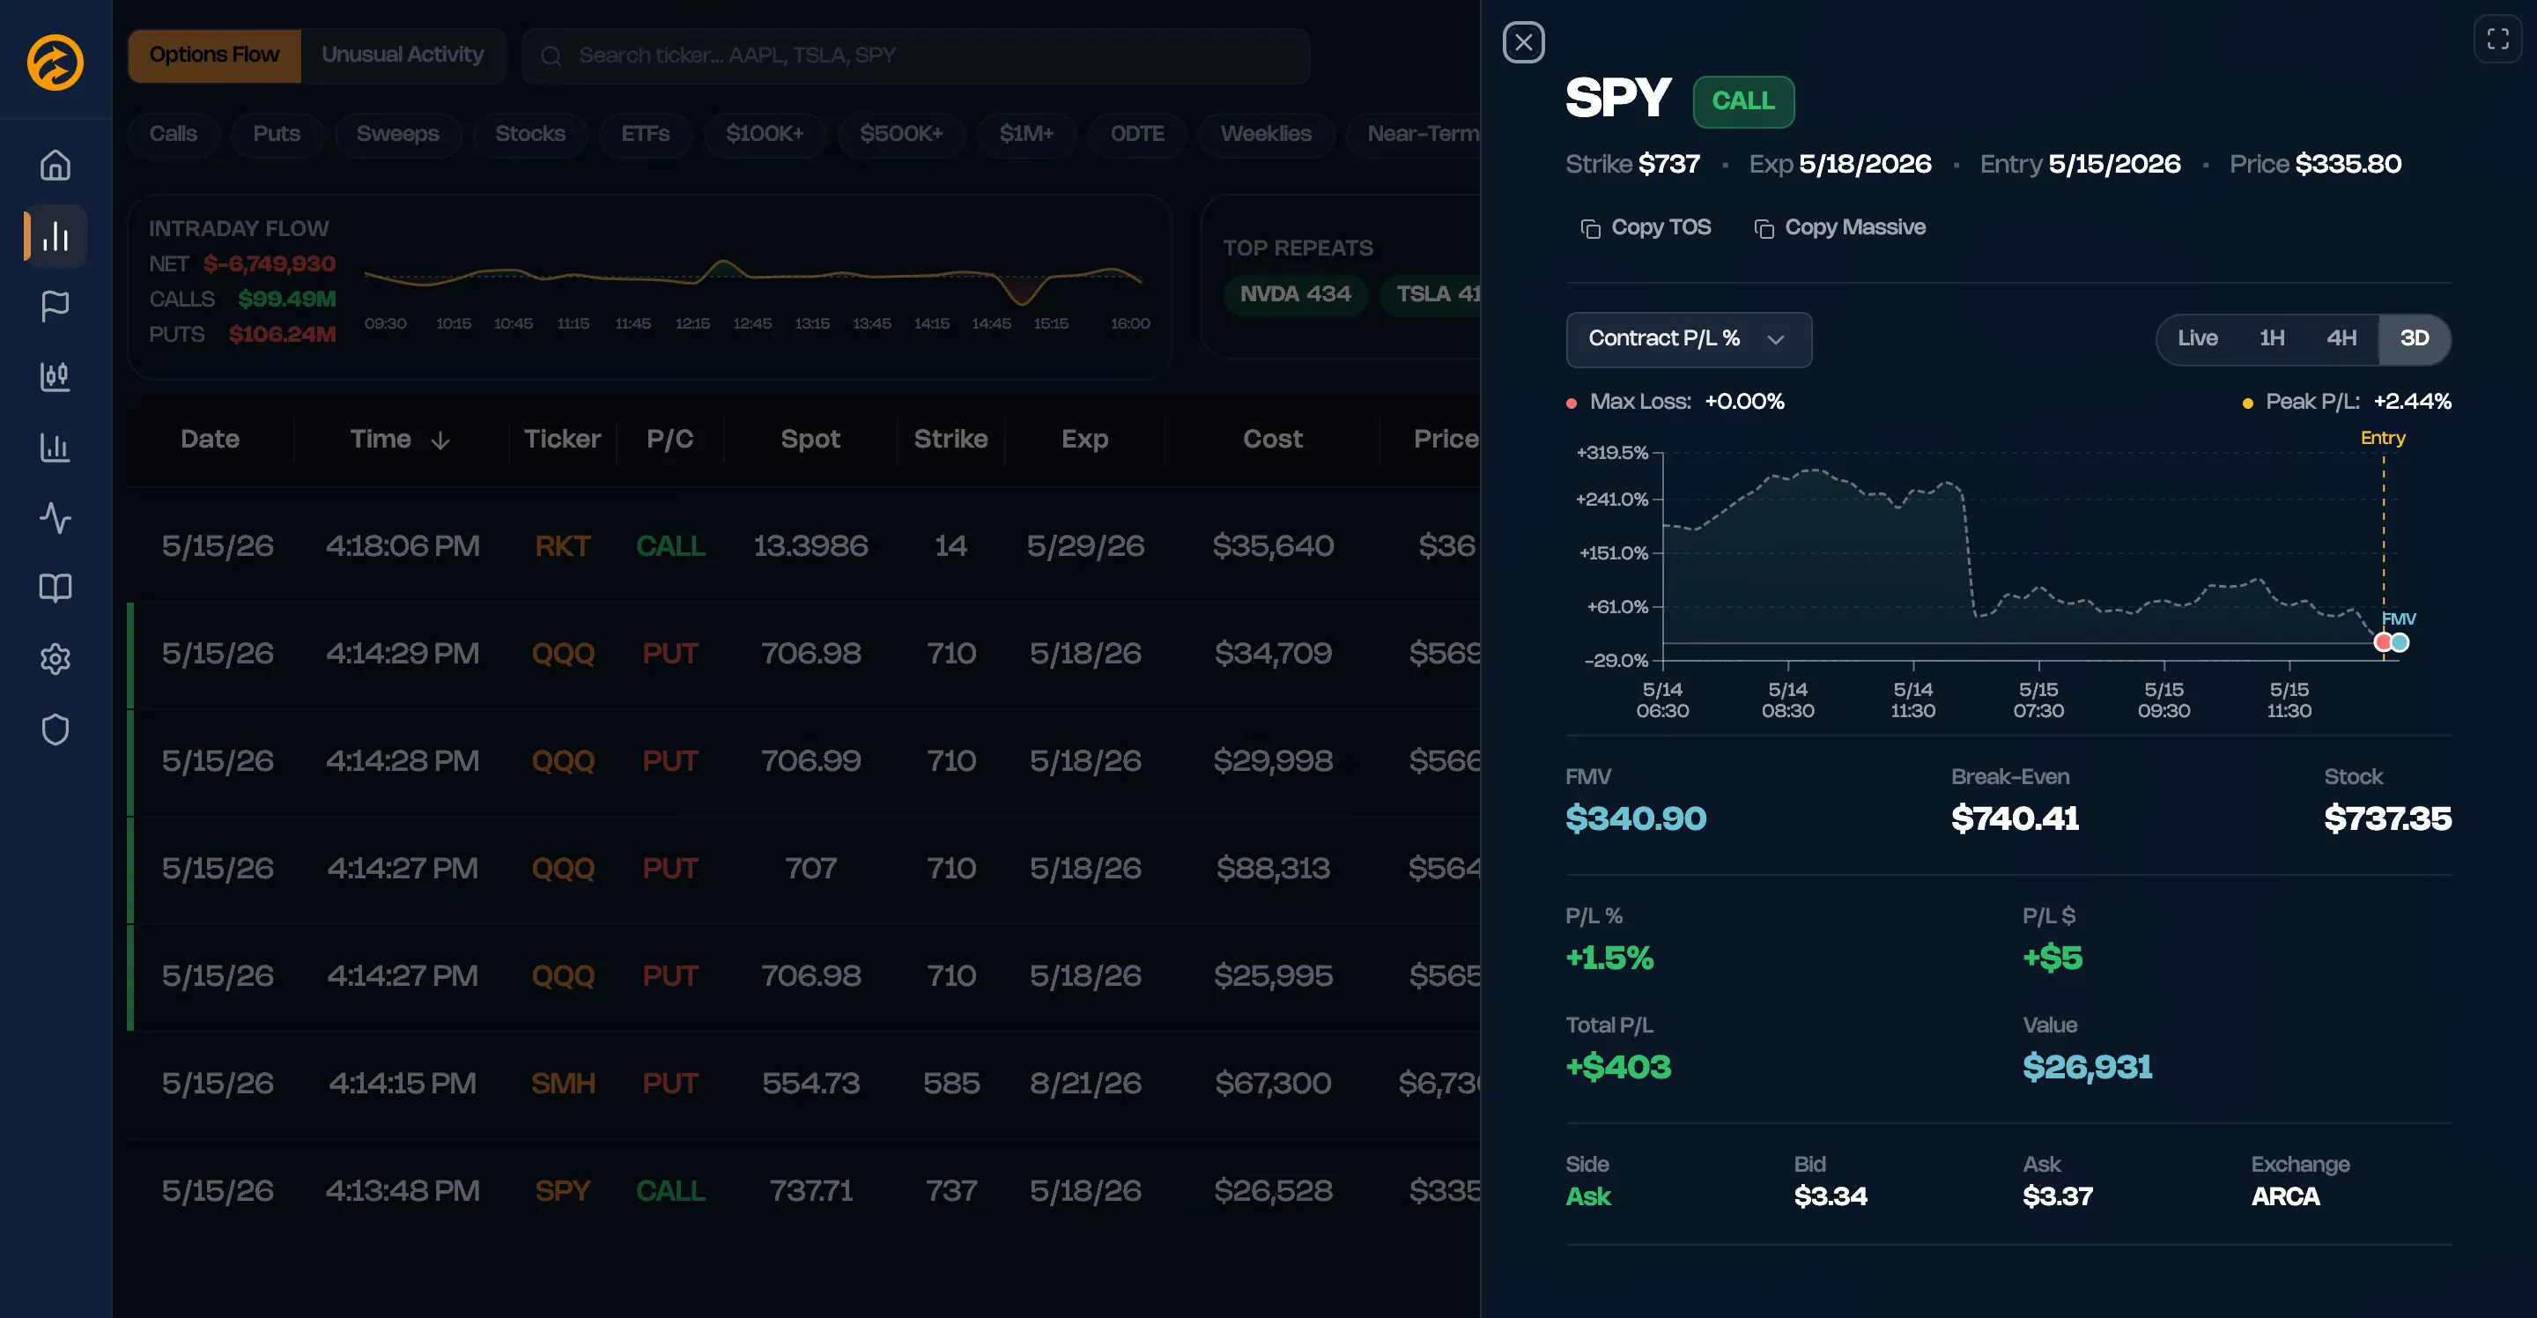The image size is (2537, 1318).
Task: Open the Contract P/L % dropdown
Action: tap(1688, 339)
